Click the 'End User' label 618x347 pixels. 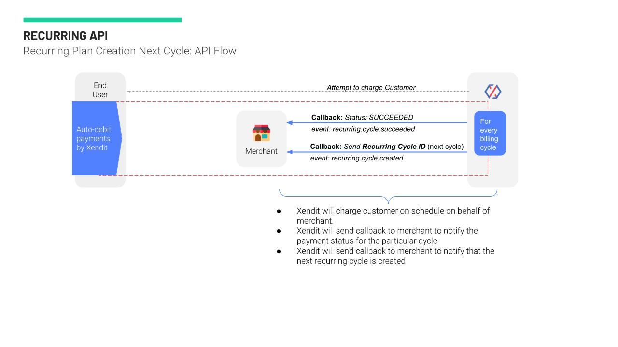100,90
